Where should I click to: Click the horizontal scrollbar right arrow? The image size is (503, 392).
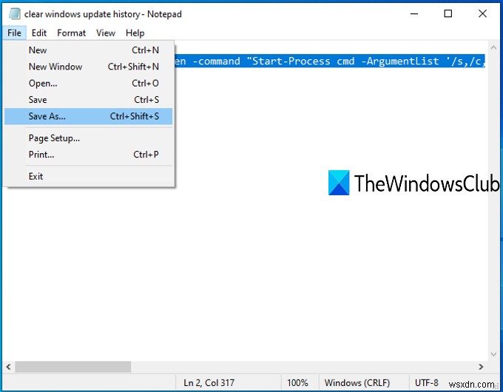(x=481, y=367)
